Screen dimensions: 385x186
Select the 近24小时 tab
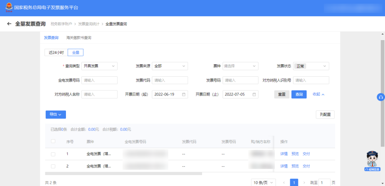[56, 53]
